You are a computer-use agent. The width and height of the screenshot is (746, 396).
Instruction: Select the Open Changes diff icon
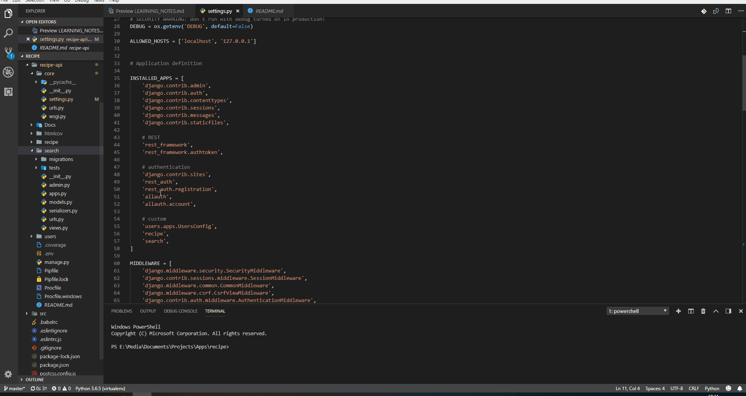(x=705, y=11)
